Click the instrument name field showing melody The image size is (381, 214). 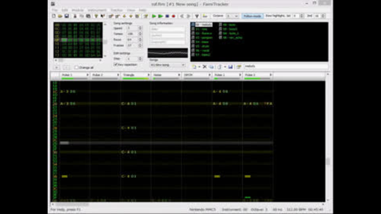pos(286,66)
